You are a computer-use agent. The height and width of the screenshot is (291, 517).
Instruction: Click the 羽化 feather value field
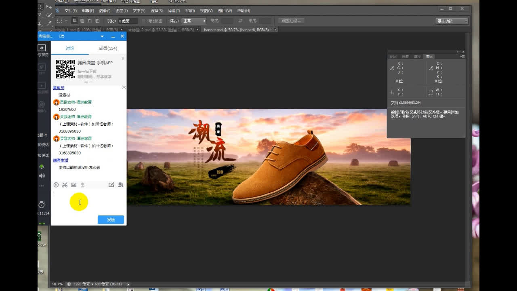(x=128, y=21)
